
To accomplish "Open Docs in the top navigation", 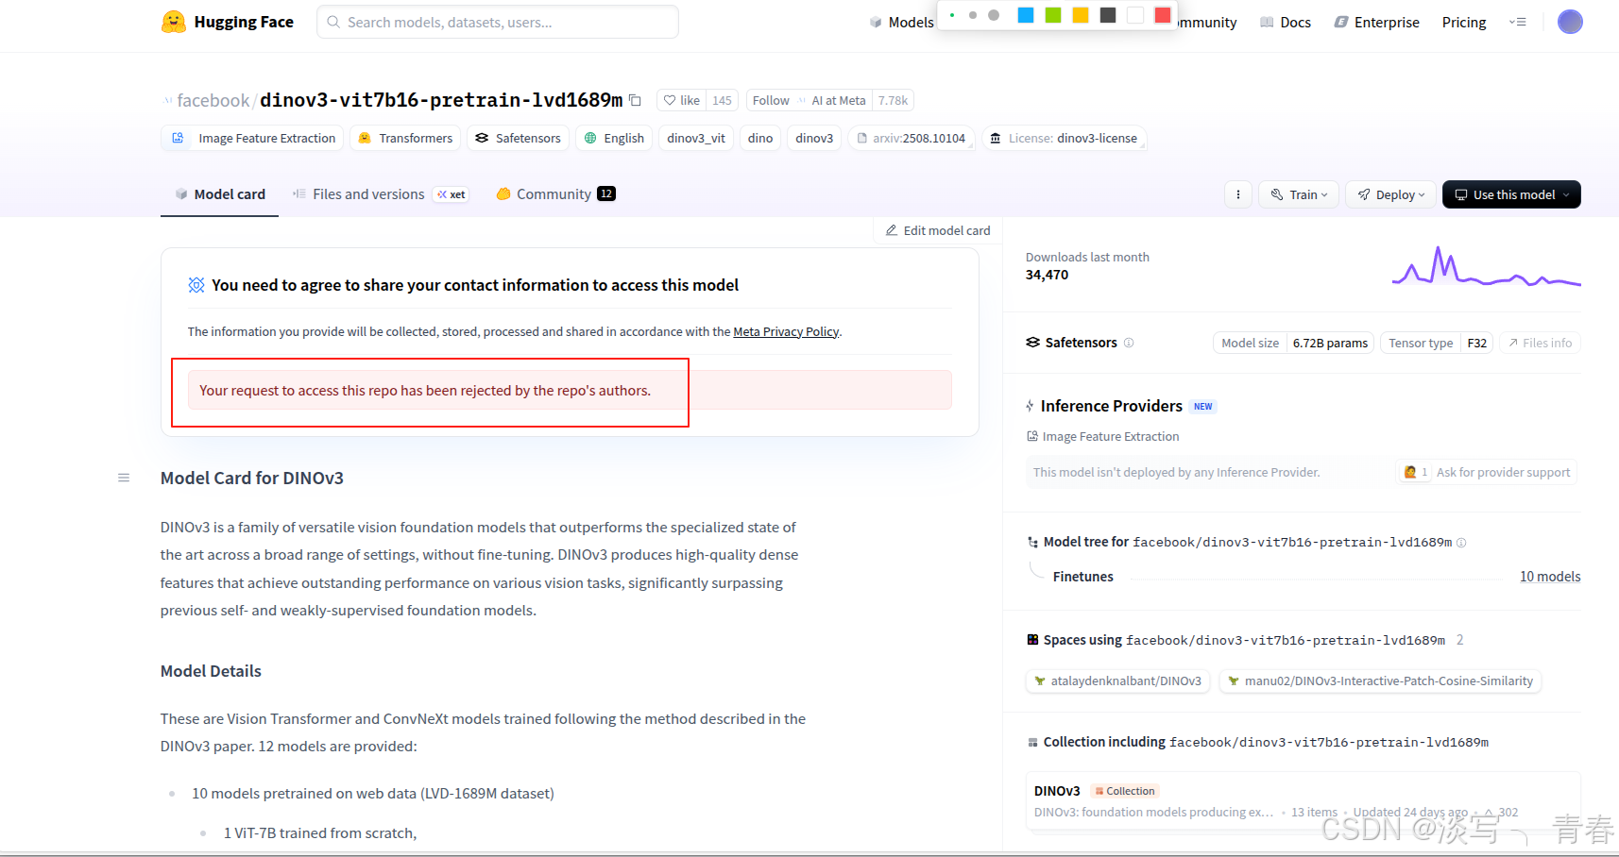I will 1286,22.
